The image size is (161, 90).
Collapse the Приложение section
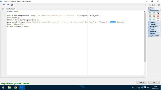pyautogui.click(x=149, y=10)
